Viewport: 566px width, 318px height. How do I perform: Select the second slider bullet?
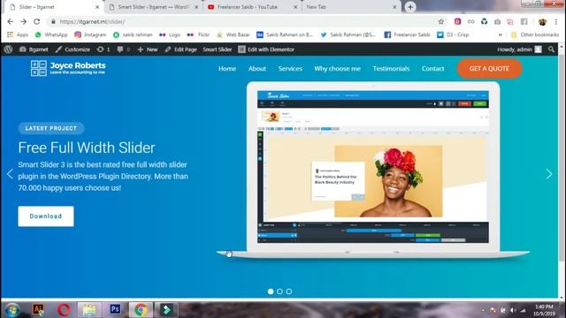279,291
